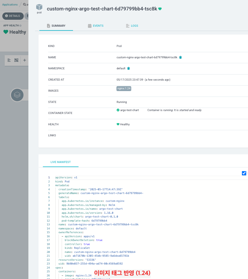This screenshot has width=248, height=279.
Task: Click the green heart next to pod title
Action: (160, 9)
